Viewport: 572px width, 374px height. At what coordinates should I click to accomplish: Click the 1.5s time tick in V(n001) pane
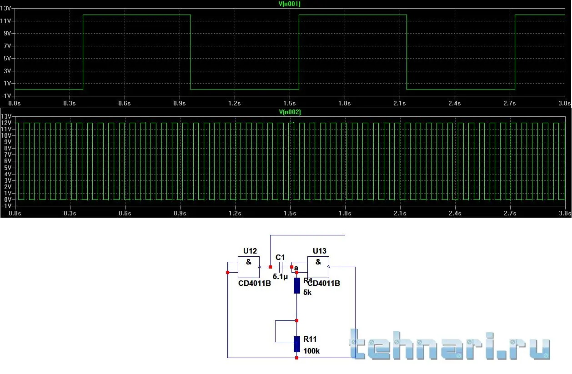[290, 104]
